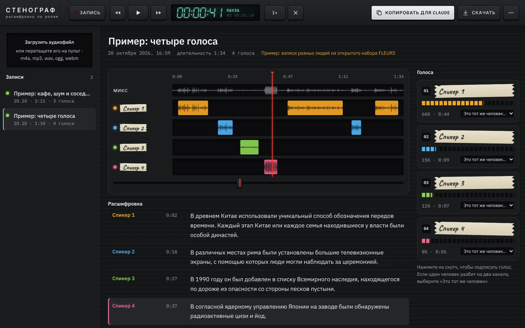Click the first blue Спикер 2 clip

pyautogui.click(x=225, y=128)
